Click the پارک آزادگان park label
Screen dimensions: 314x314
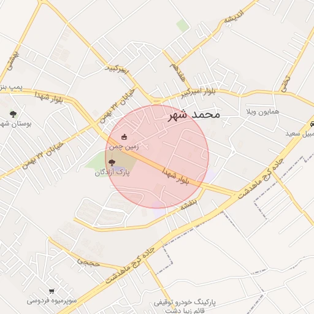[x=112, y=173]
